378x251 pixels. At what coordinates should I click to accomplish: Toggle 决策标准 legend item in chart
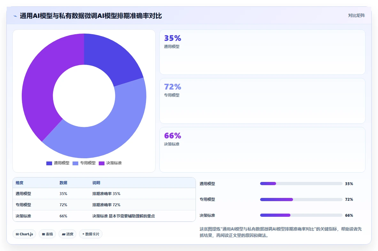tap(111, 163)
